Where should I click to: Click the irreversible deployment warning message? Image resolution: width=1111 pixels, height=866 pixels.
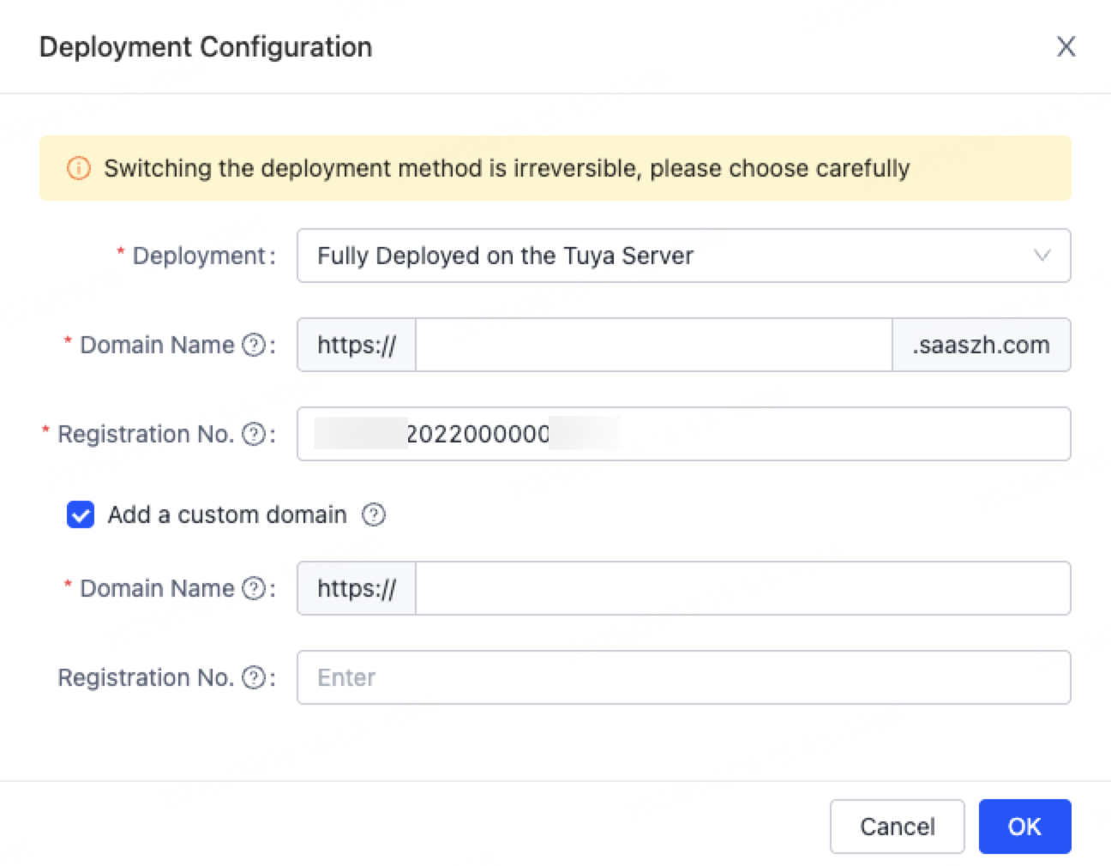click(507, 168)
